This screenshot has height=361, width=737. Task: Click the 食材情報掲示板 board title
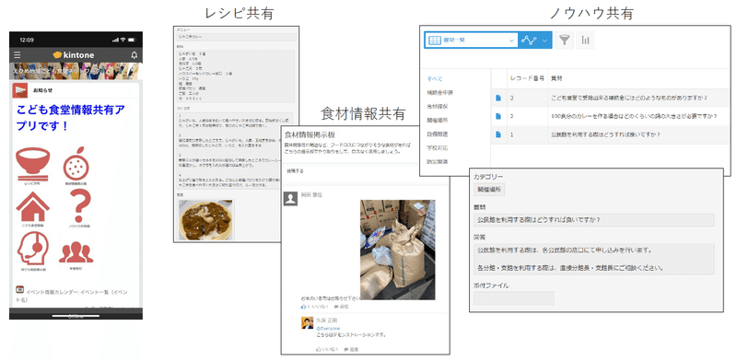pyautogui.click(x=310, y=134)
